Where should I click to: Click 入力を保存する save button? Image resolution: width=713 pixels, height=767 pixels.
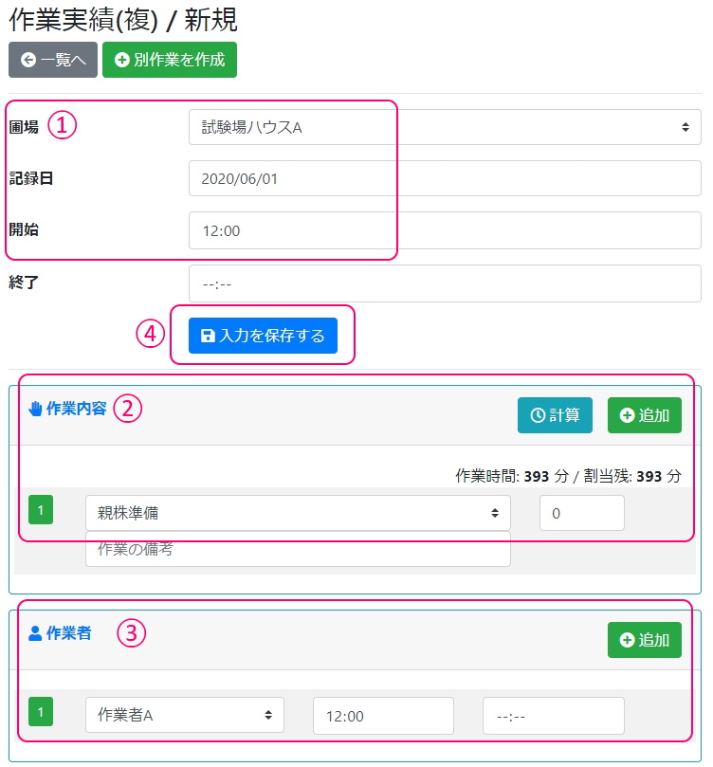tap(263, 336)
